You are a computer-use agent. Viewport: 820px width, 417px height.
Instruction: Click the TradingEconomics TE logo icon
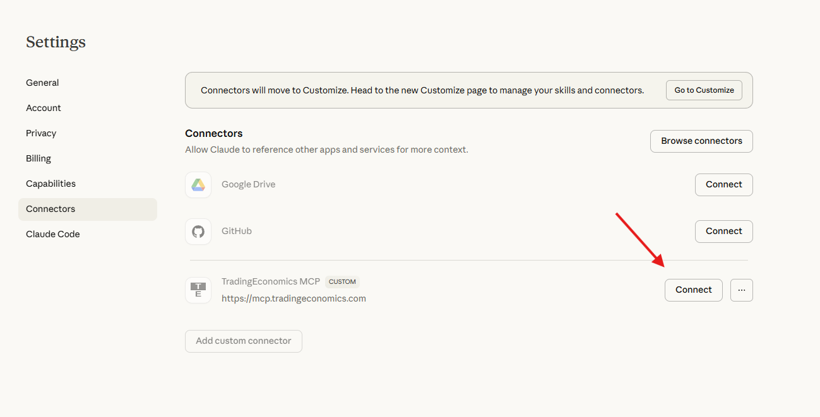pos(198,290)
